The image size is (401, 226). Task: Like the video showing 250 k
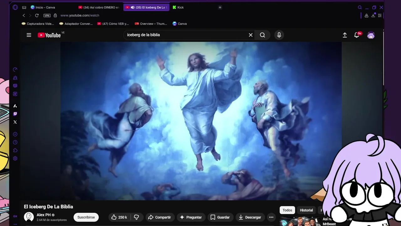point(119,217)
